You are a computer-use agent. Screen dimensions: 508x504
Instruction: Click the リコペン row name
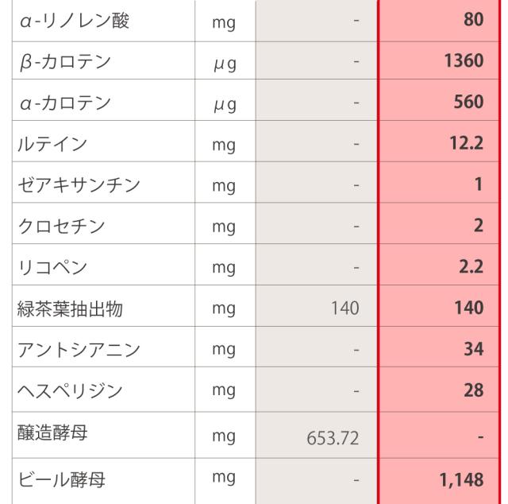click(52, 267)
